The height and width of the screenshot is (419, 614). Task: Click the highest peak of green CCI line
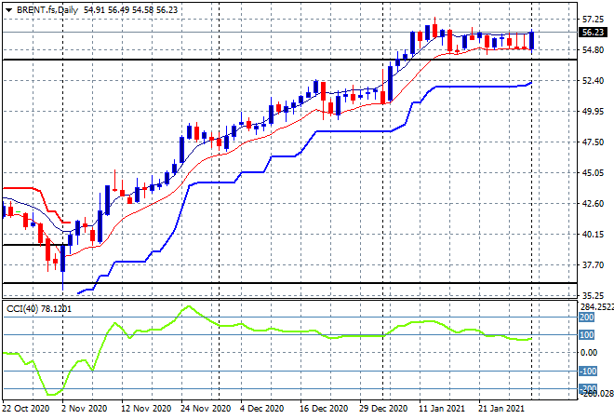[187, 306]
